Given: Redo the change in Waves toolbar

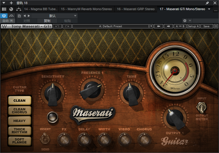Looking at the screenshot, I should [x=67, y=26].
